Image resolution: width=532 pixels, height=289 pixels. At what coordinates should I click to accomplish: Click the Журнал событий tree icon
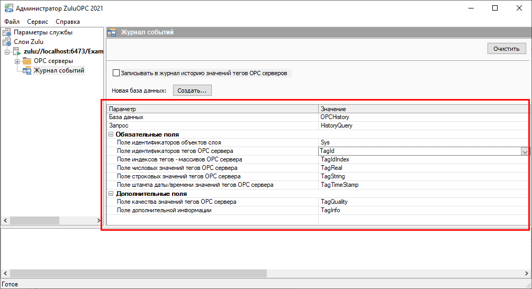click(27, 71)
